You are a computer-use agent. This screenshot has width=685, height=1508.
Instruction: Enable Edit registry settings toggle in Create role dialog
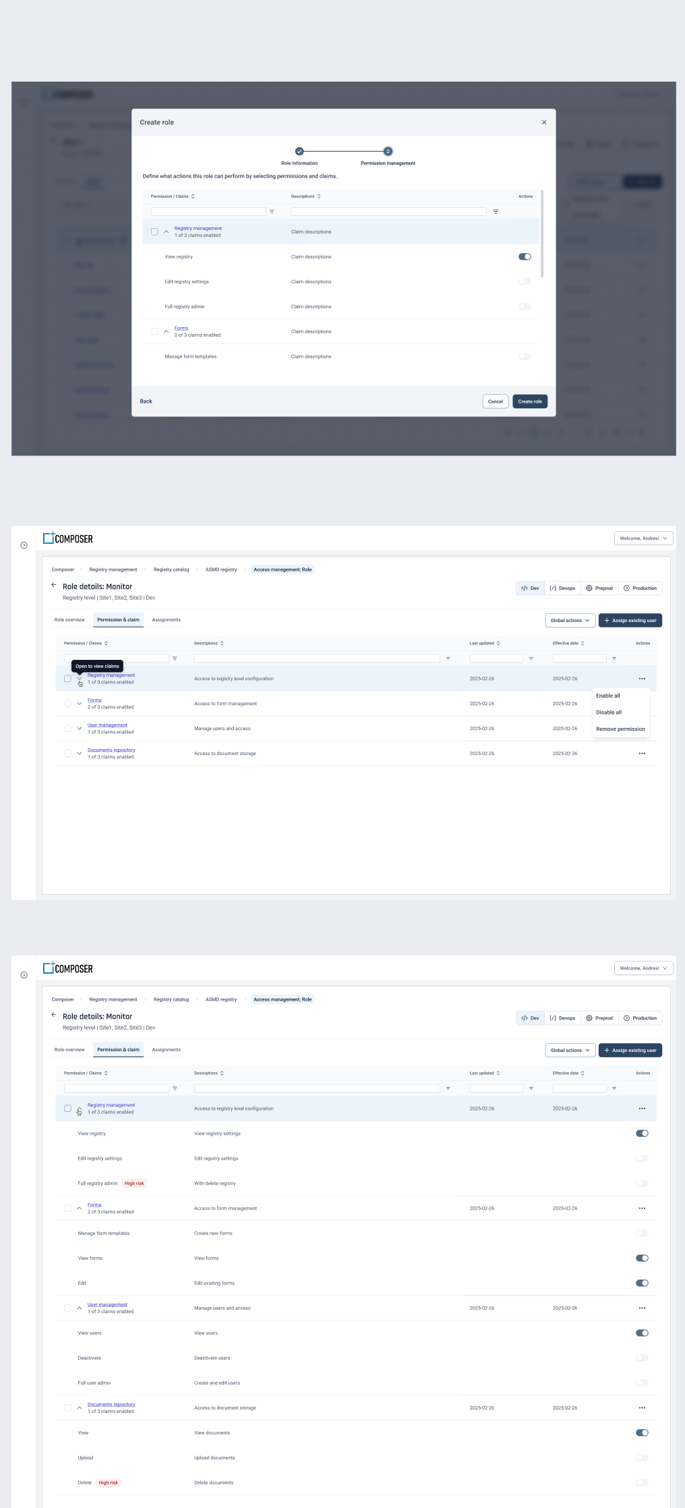[x=525, y=281]
